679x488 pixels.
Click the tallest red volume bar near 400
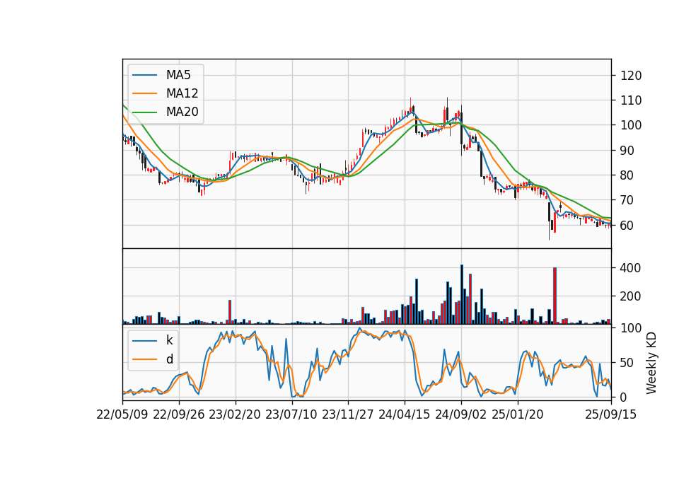(555, 296)
